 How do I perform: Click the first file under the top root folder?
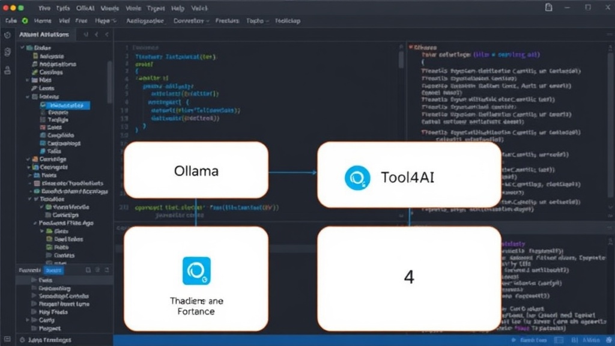49,56
